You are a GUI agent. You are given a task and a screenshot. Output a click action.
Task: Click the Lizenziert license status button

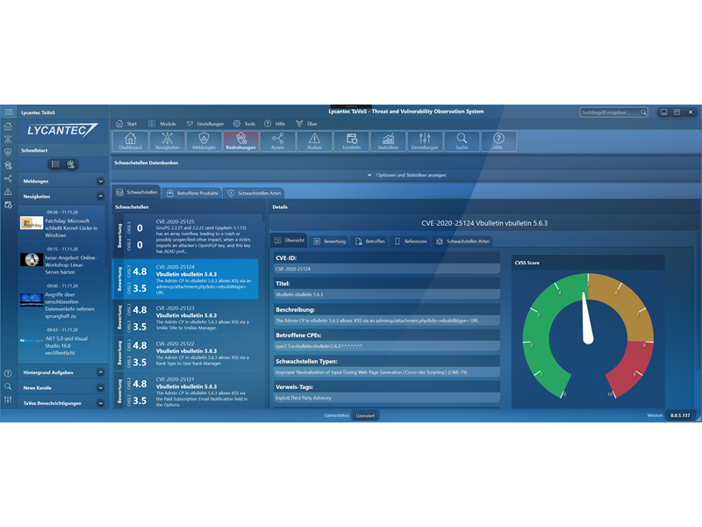point(365,415)
